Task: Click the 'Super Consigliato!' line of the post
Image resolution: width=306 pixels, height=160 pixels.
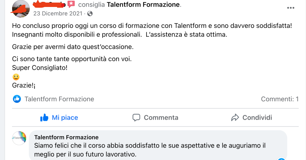Action: click(x=40, y=68)
